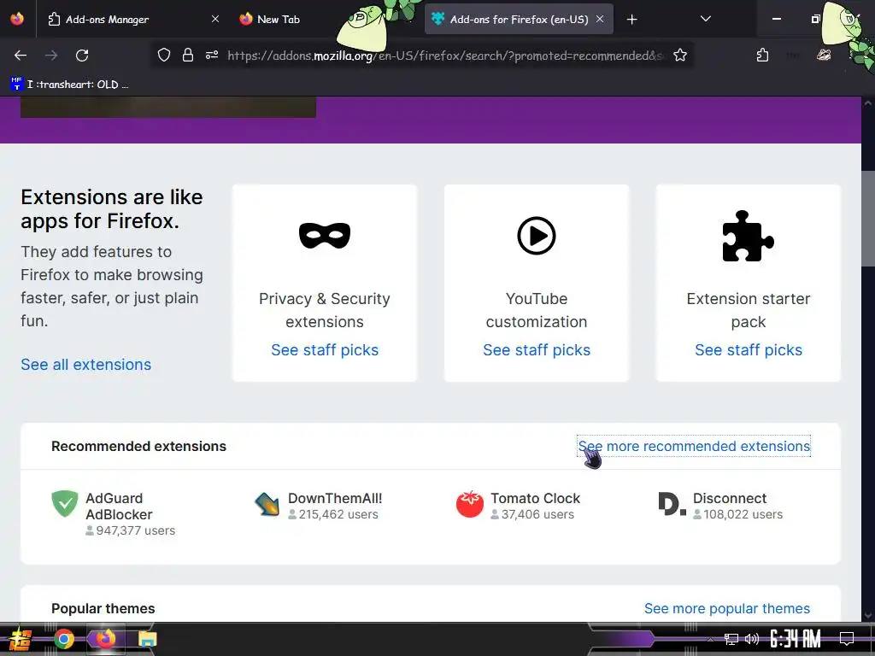Close the Add-ons Manager tab

point(214,19)
